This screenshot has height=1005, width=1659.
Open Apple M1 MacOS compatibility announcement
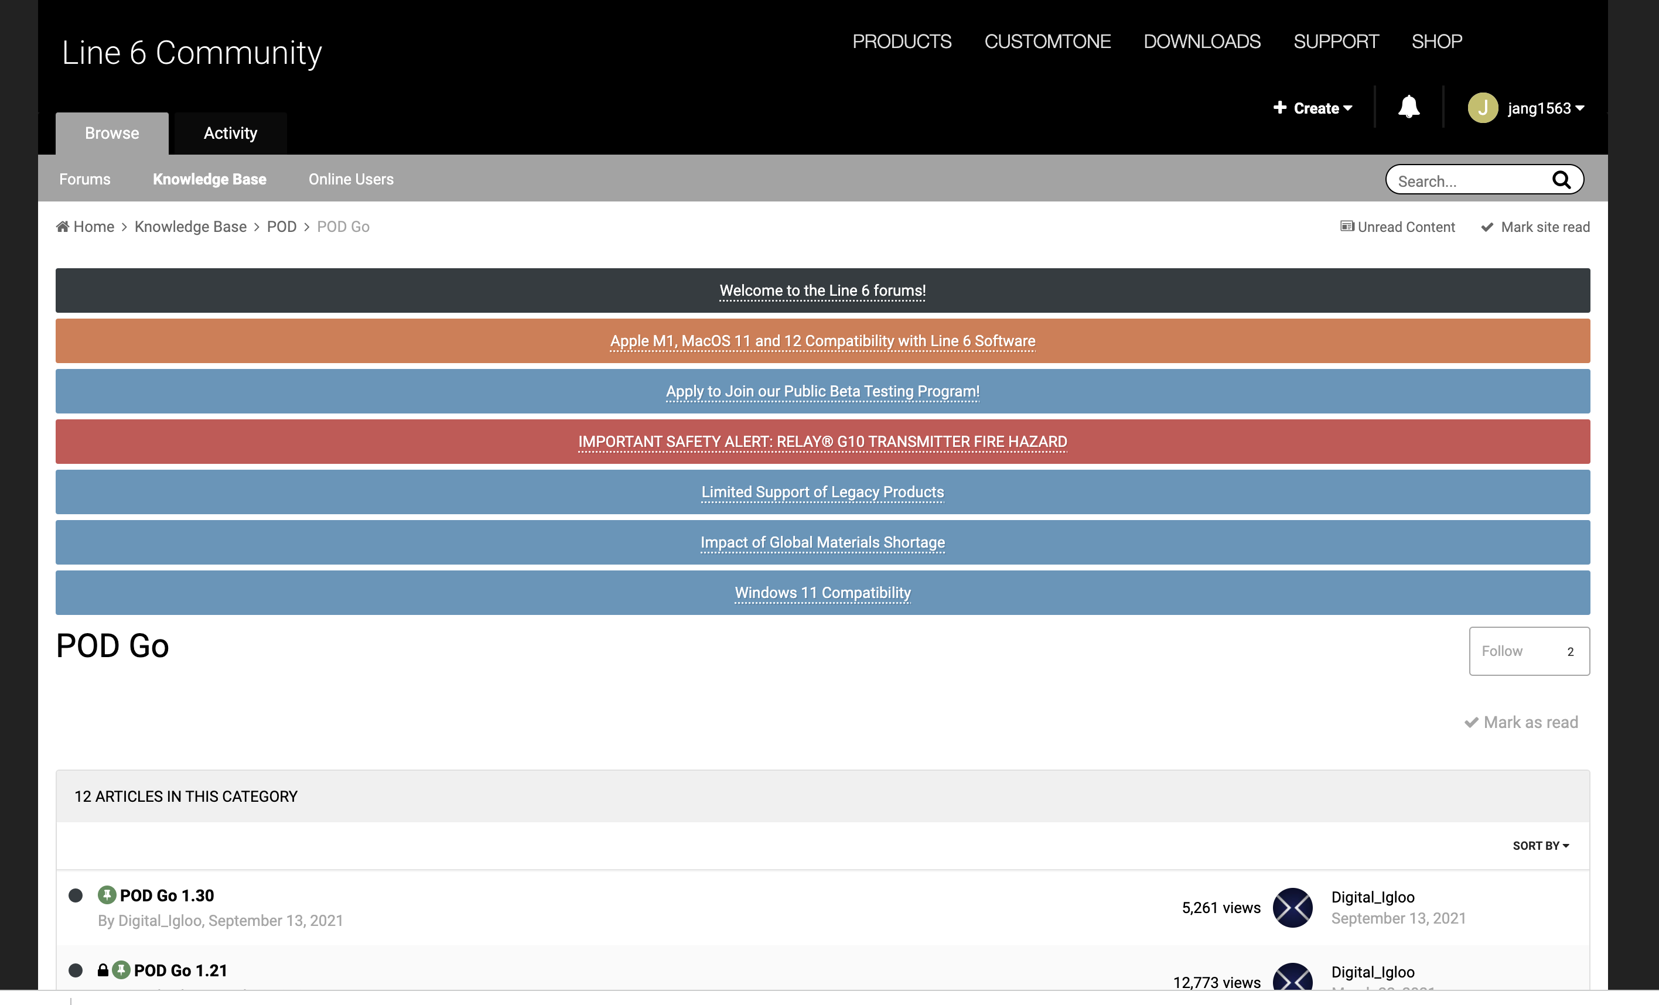(822, 341)
